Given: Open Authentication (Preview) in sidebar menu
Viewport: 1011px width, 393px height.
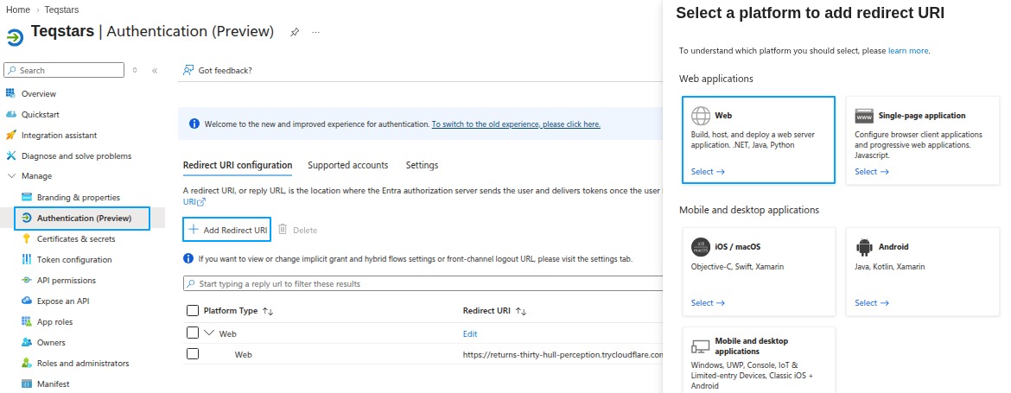Looking at the screenshot, I should pos(82,219).
